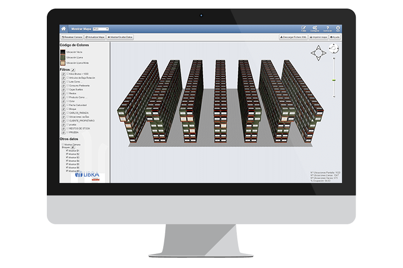Uncheck Mostrar B3 block

tap(67, 157)
